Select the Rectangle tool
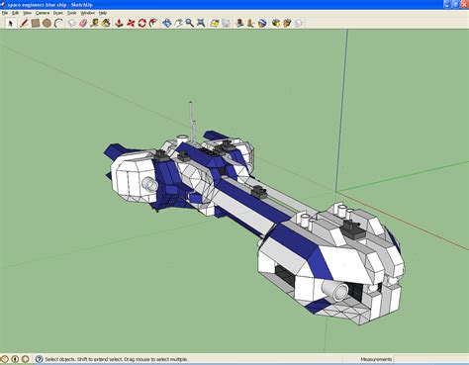 36,23
